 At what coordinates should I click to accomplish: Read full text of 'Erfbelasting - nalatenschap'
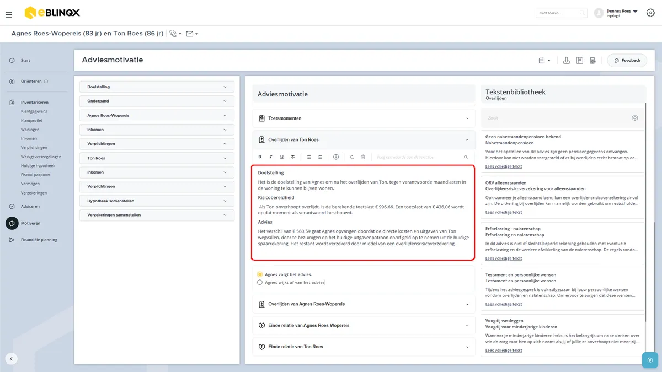tap(504, 258)
